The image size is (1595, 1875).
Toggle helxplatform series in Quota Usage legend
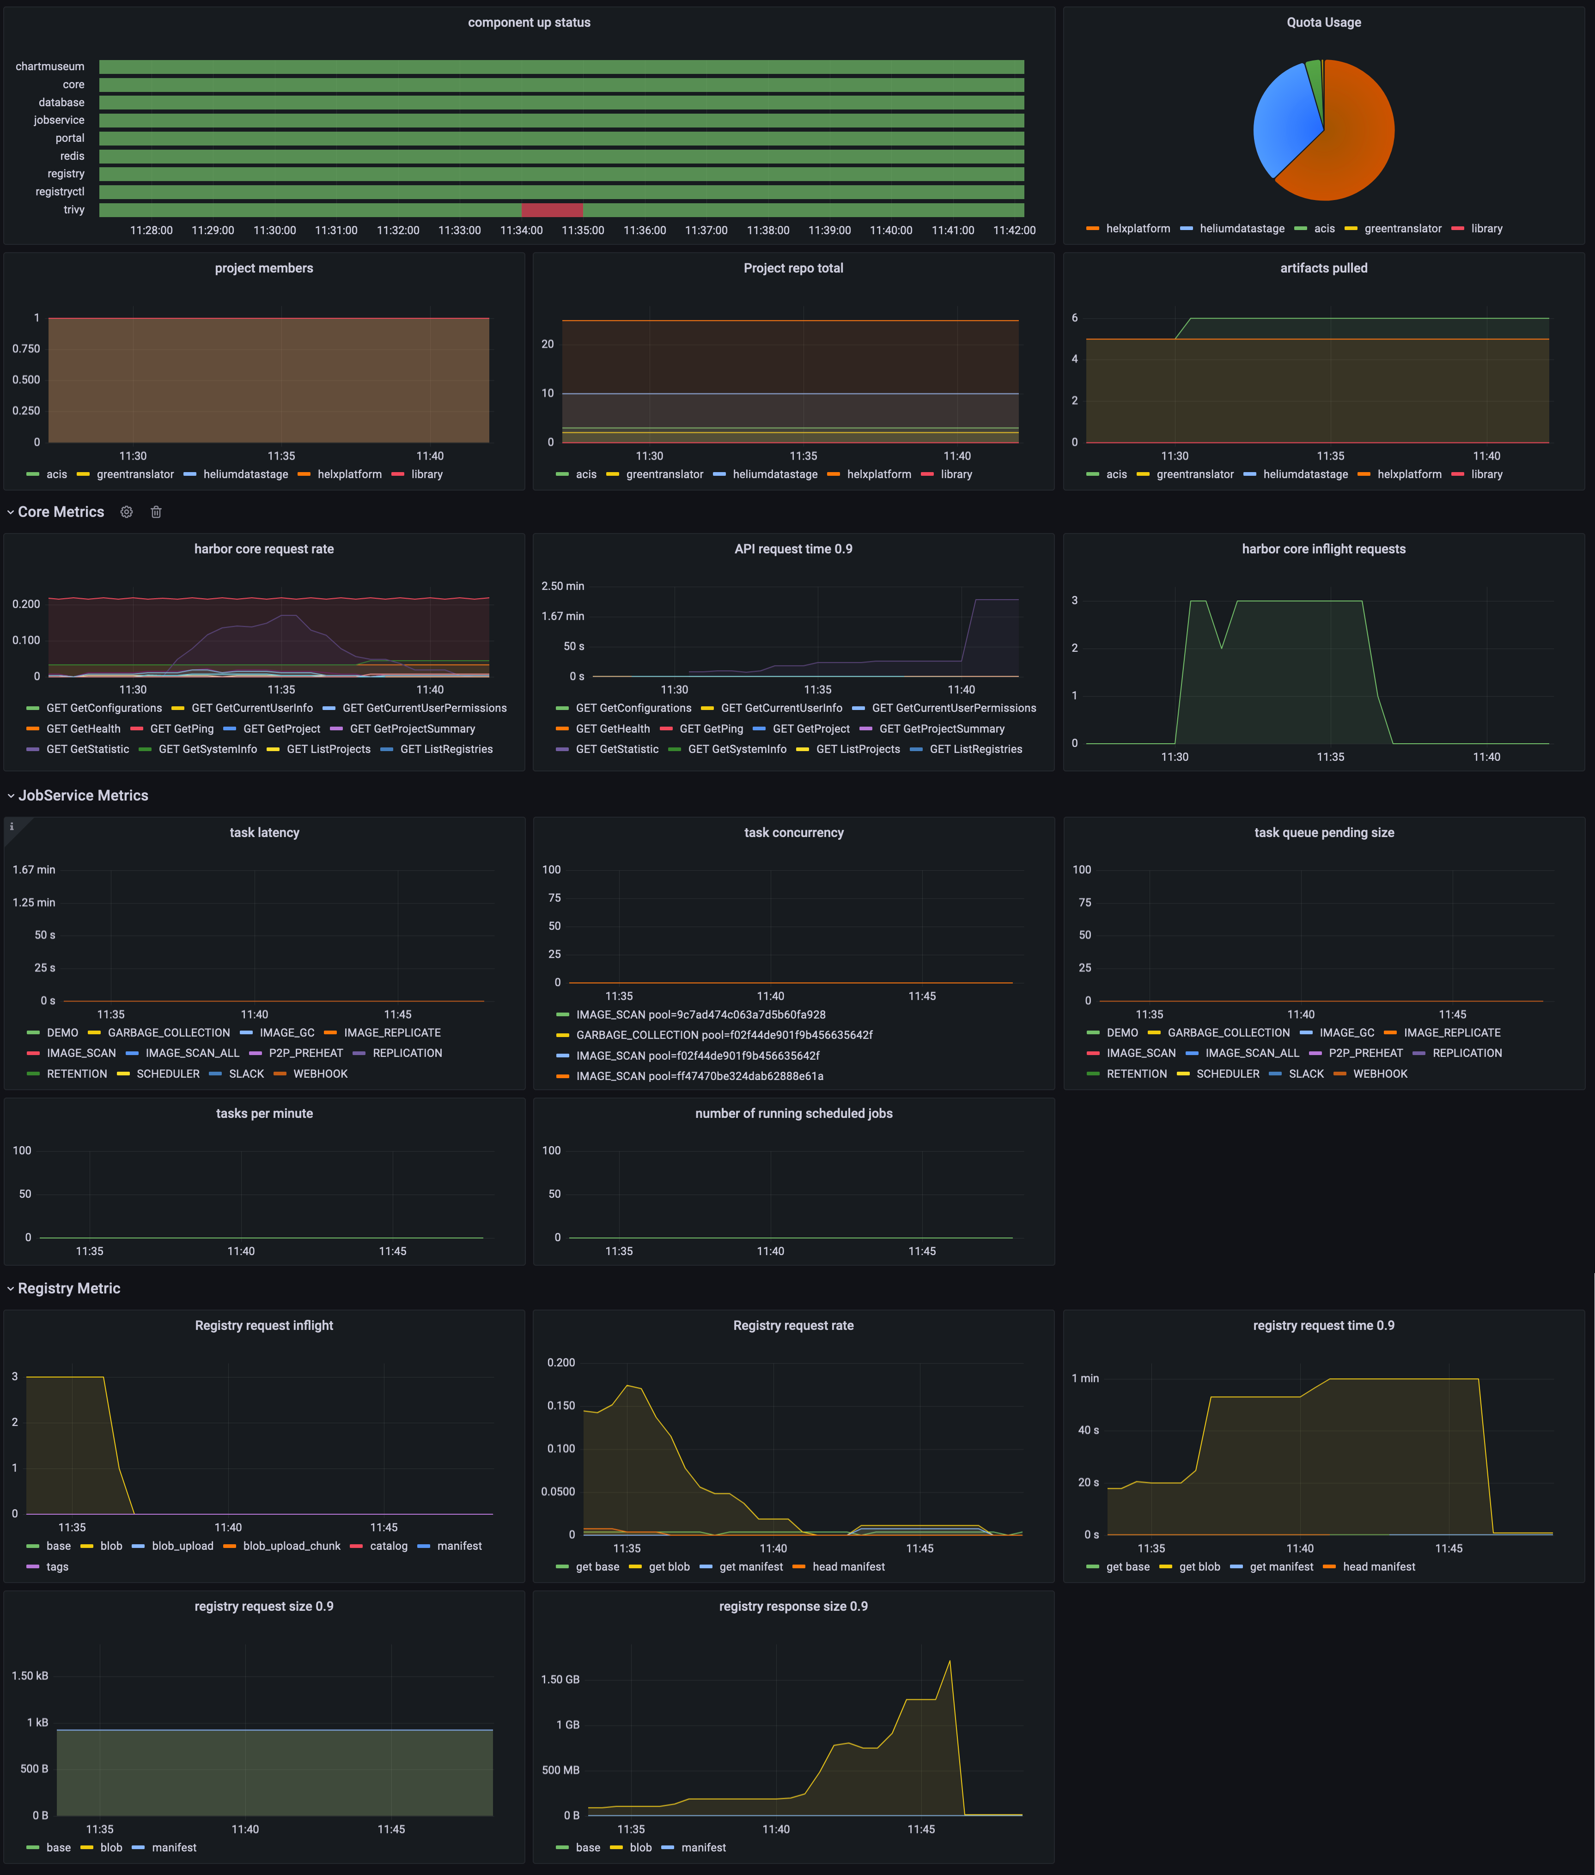pyautogui.click(x=1138, y=229)
